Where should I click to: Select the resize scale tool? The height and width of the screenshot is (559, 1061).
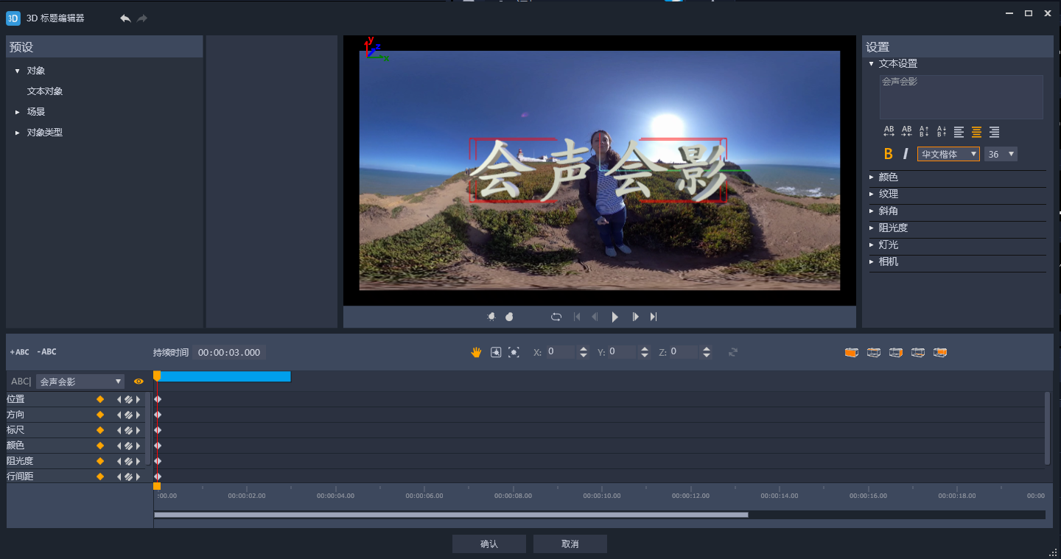pos(514,352)
